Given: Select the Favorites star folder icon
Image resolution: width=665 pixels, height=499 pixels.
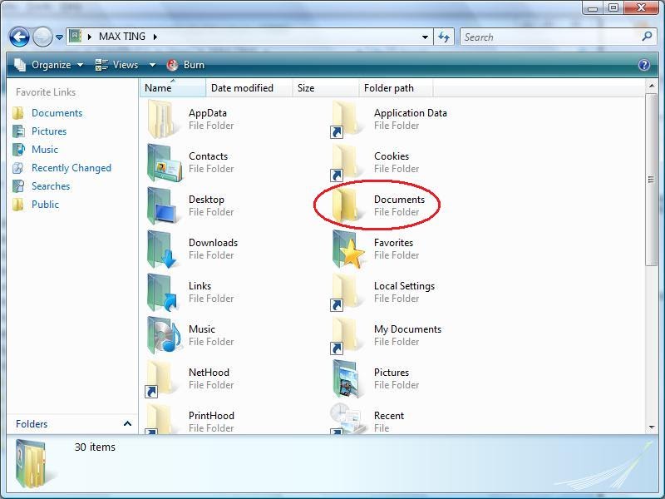Looking at the screenshot, I should click(348, 249).
